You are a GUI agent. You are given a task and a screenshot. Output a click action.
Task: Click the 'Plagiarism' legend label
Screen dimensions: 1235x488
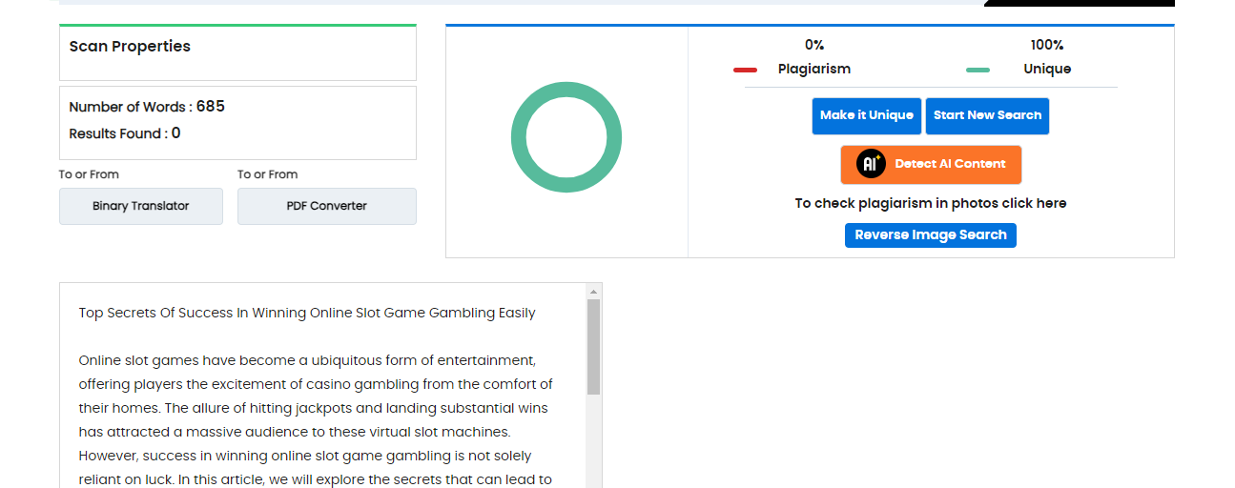(814, 69)
